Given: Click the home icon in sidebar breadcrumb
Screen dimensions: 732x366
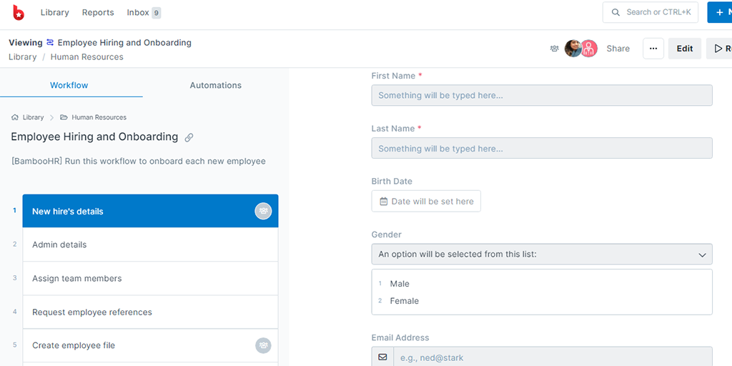Looking at the screenshot, I should (15, 117).
